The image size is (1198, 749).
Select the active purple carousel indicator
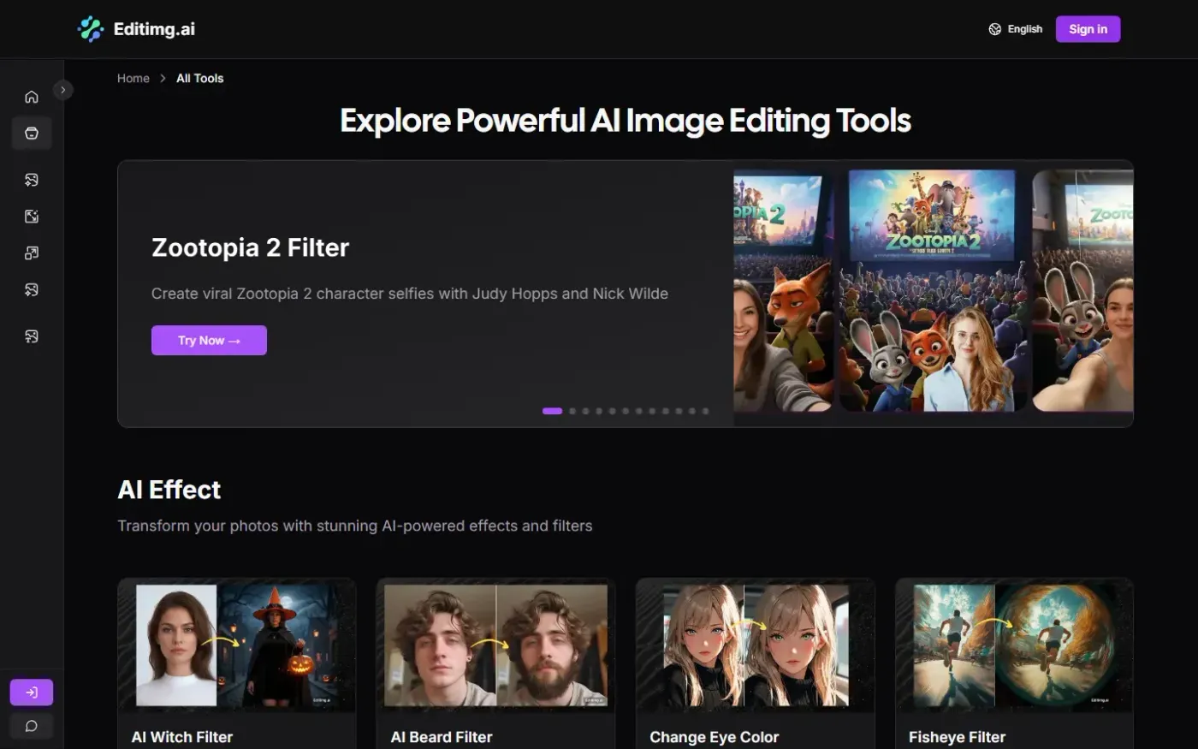click(552, 411)
